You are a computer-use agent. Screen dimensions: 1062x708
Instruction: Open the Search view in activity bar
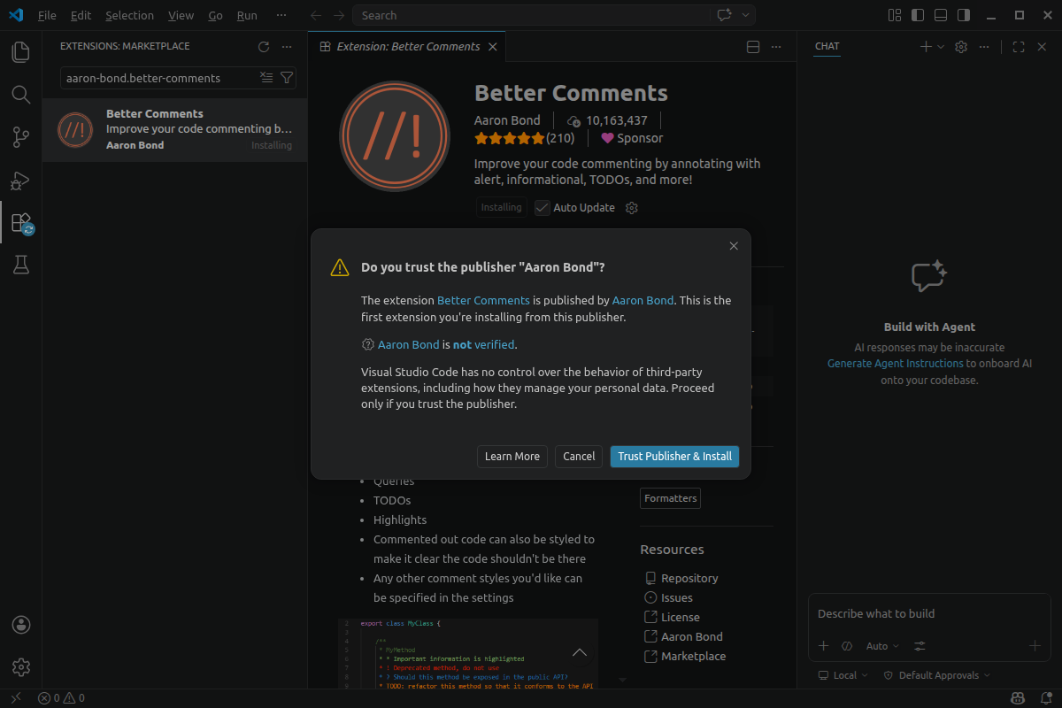(x=20, y=94)
